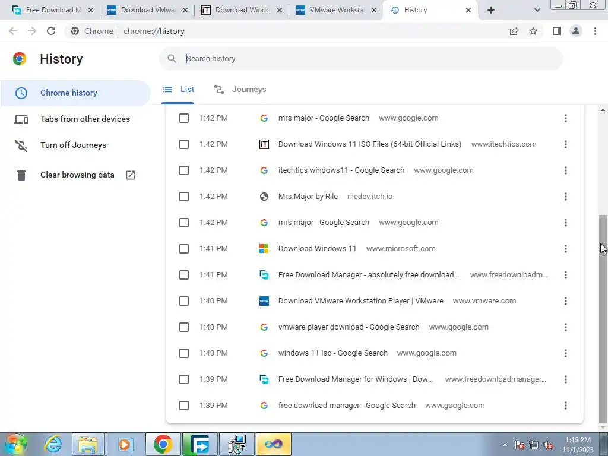Open Download Windows 11 microsoft.com link
The width and height of the screenshot is (608, 456).
(x=317, y=249)
